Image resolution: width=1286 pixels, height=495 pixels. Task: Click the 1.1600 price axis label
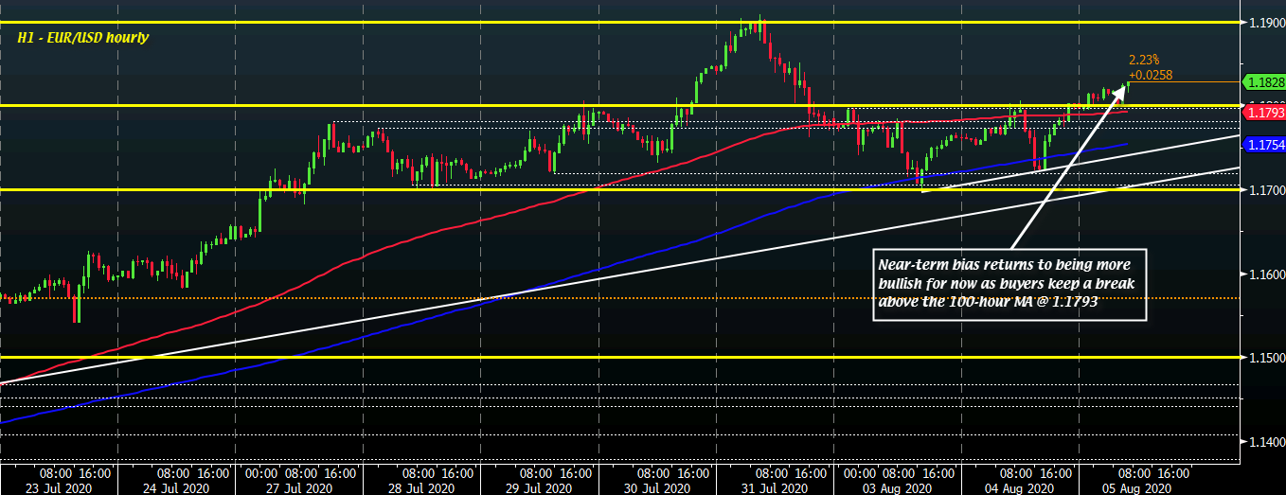click(x=1265, y=274)
